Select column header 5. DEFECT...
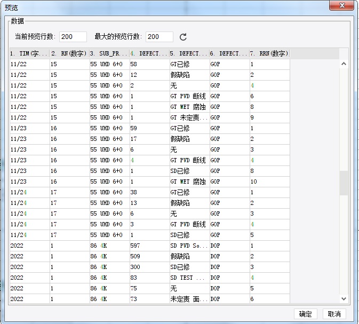The image size is (359, 324). [189, 53]
